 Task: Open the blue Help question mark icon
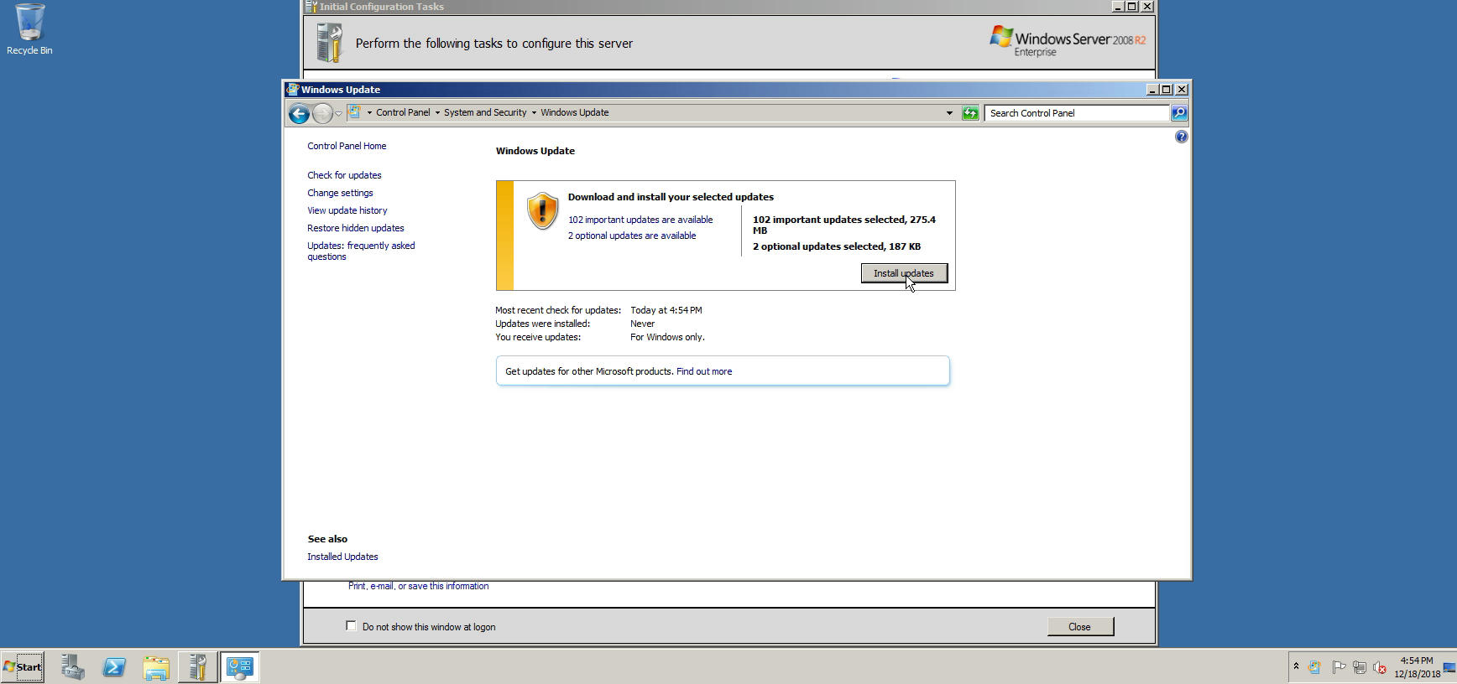[1181, 137]
